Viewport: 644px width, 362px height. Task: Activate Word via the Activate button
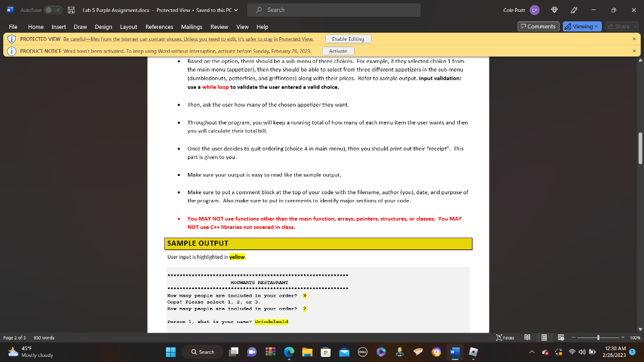[338, 50]
